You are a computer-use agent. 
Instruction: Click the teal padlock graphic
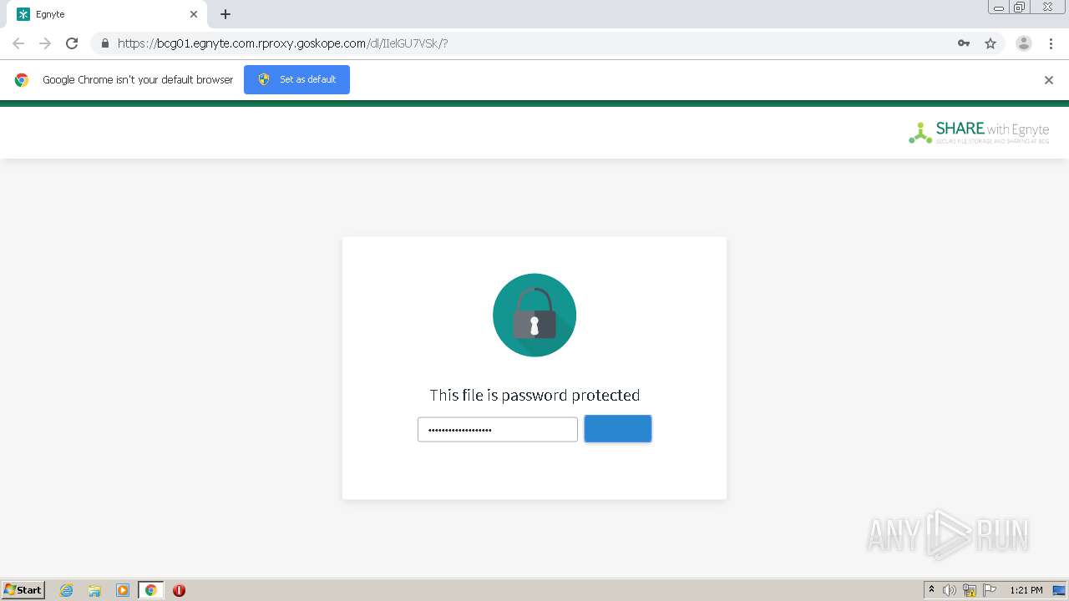534,315
